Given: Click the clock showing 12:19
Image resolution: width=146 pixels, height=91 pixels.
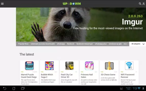Looking at the screenshot, I should coord(131,88).
